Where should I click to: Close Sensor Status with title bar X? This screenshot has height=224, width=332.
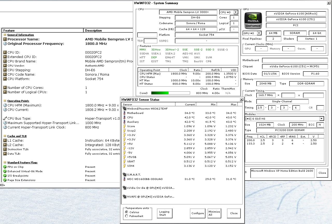pyautogui.click(x=241, y=99)
